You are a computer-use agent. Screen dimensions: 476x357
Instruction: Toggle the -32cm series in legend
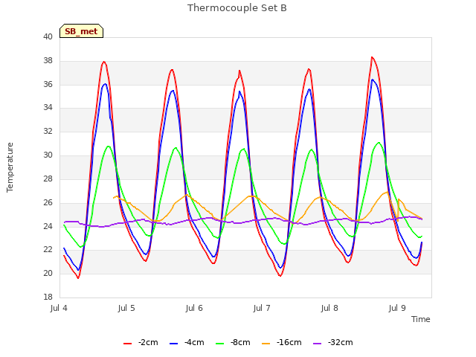tap(332, 342)
